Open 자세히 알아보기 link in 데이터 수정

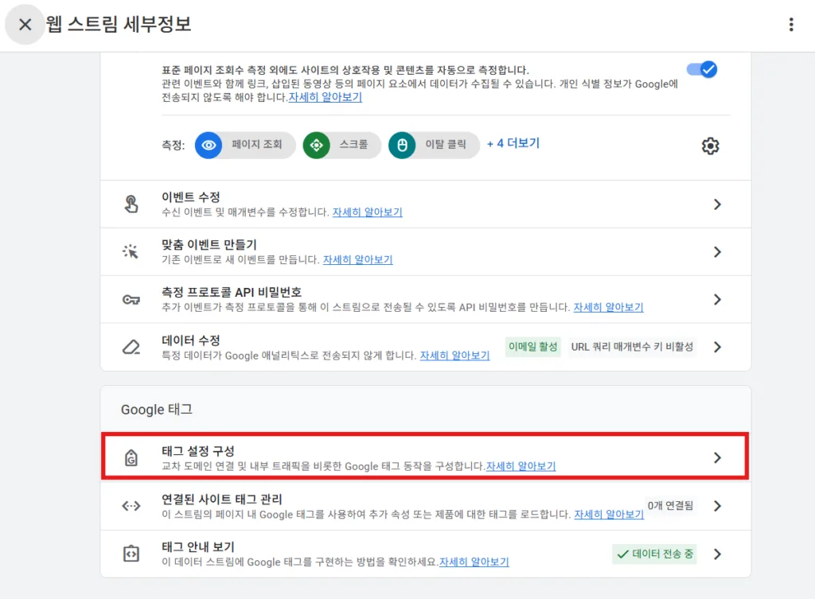pyautogui.click(x=454, y=356)
